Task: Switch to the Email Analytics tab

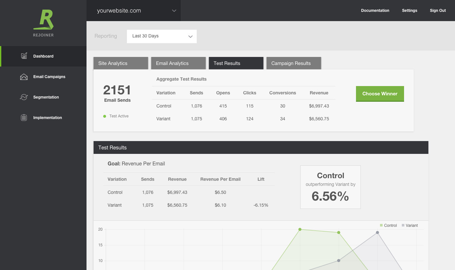Action: 178,63
